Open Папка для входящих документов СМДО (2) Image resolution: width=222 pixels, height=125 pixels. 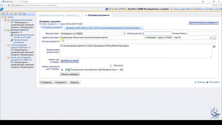coord(21,59)
